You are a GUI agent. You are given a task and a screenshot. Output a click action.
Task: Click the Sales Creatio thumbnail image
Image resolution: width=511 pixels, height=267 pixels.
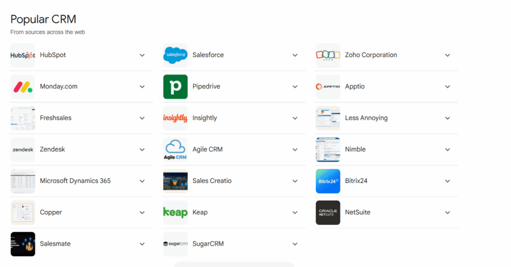click(175, 181)
